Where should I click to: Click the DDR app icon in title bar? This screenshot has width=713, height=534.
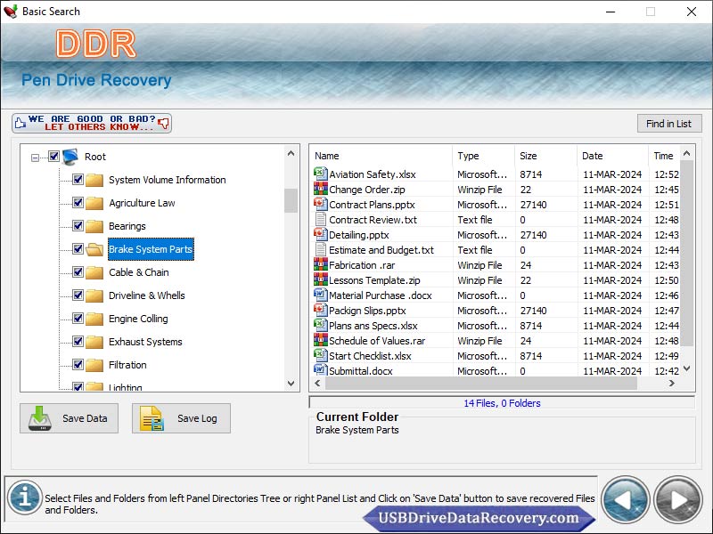[10, 12]
